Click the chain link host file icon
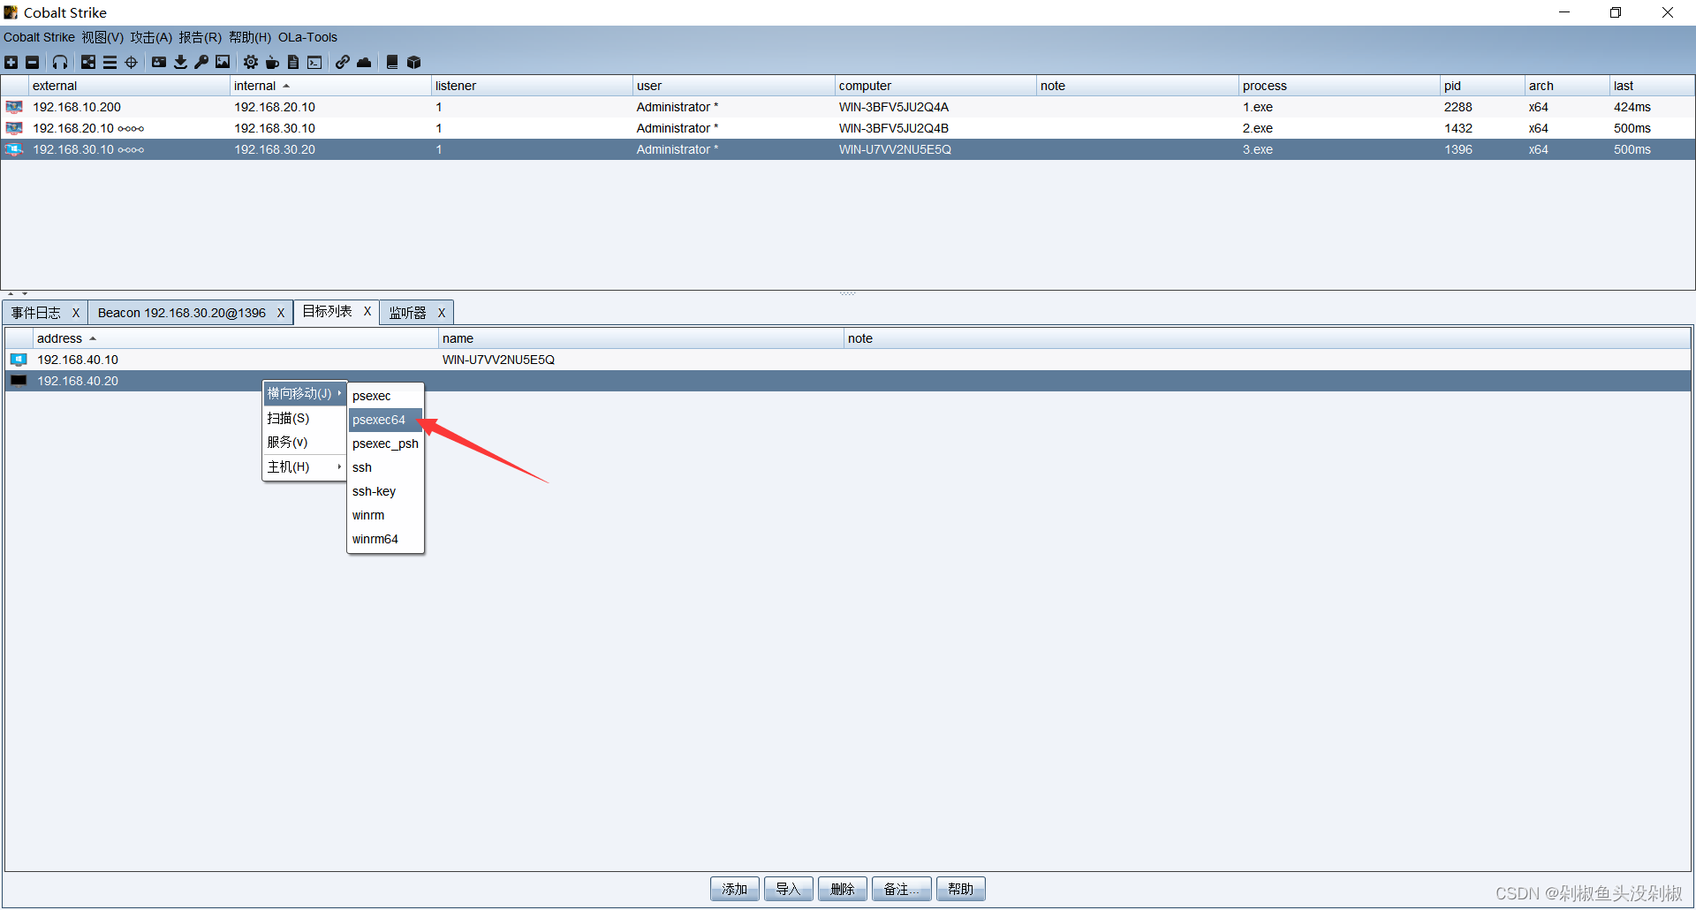The height and width of the screenshot is (910, 1696). [343, 62]
